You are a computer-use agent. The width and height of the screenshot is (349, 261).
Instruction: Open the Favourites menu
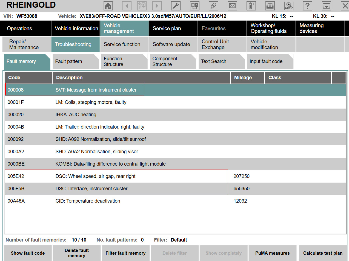[222, 28]
